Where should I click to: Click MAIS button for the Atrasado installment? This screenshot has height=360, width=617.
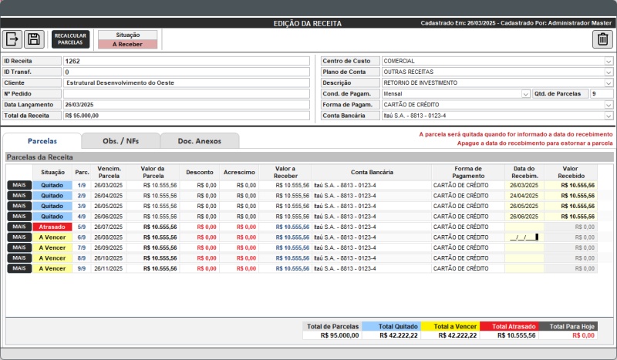click(x=19, y=227)
